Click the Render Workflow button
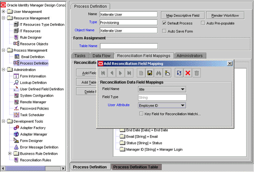This screenshot has width=254, height=172. [225, 16]
